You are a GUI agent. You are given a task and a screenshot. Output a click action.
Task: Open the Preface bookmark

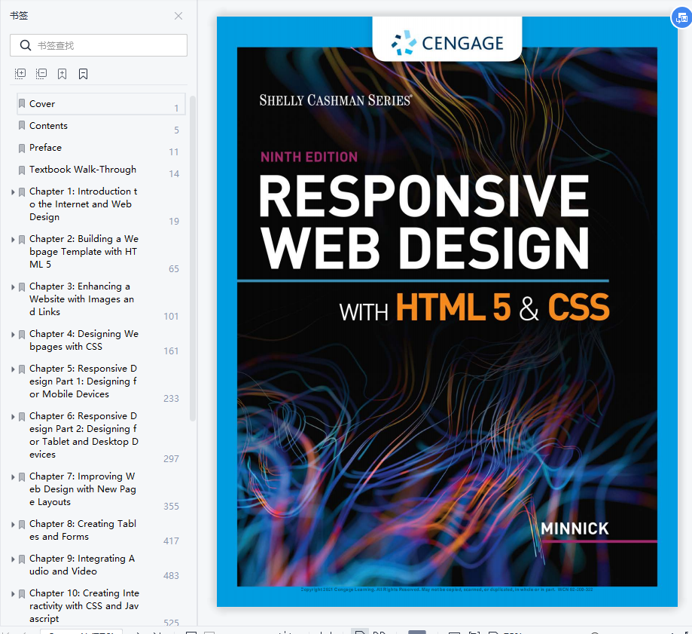(45, 147)
